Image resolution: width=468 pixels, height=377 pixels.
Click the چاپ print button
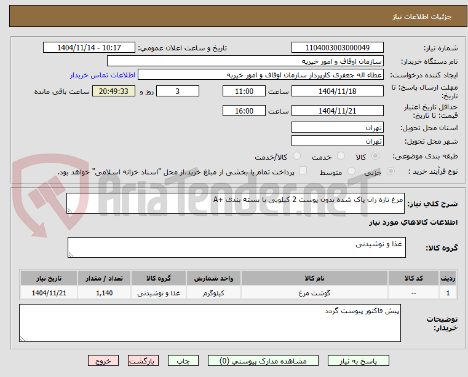pyautogui.click(x=183, y=360)
